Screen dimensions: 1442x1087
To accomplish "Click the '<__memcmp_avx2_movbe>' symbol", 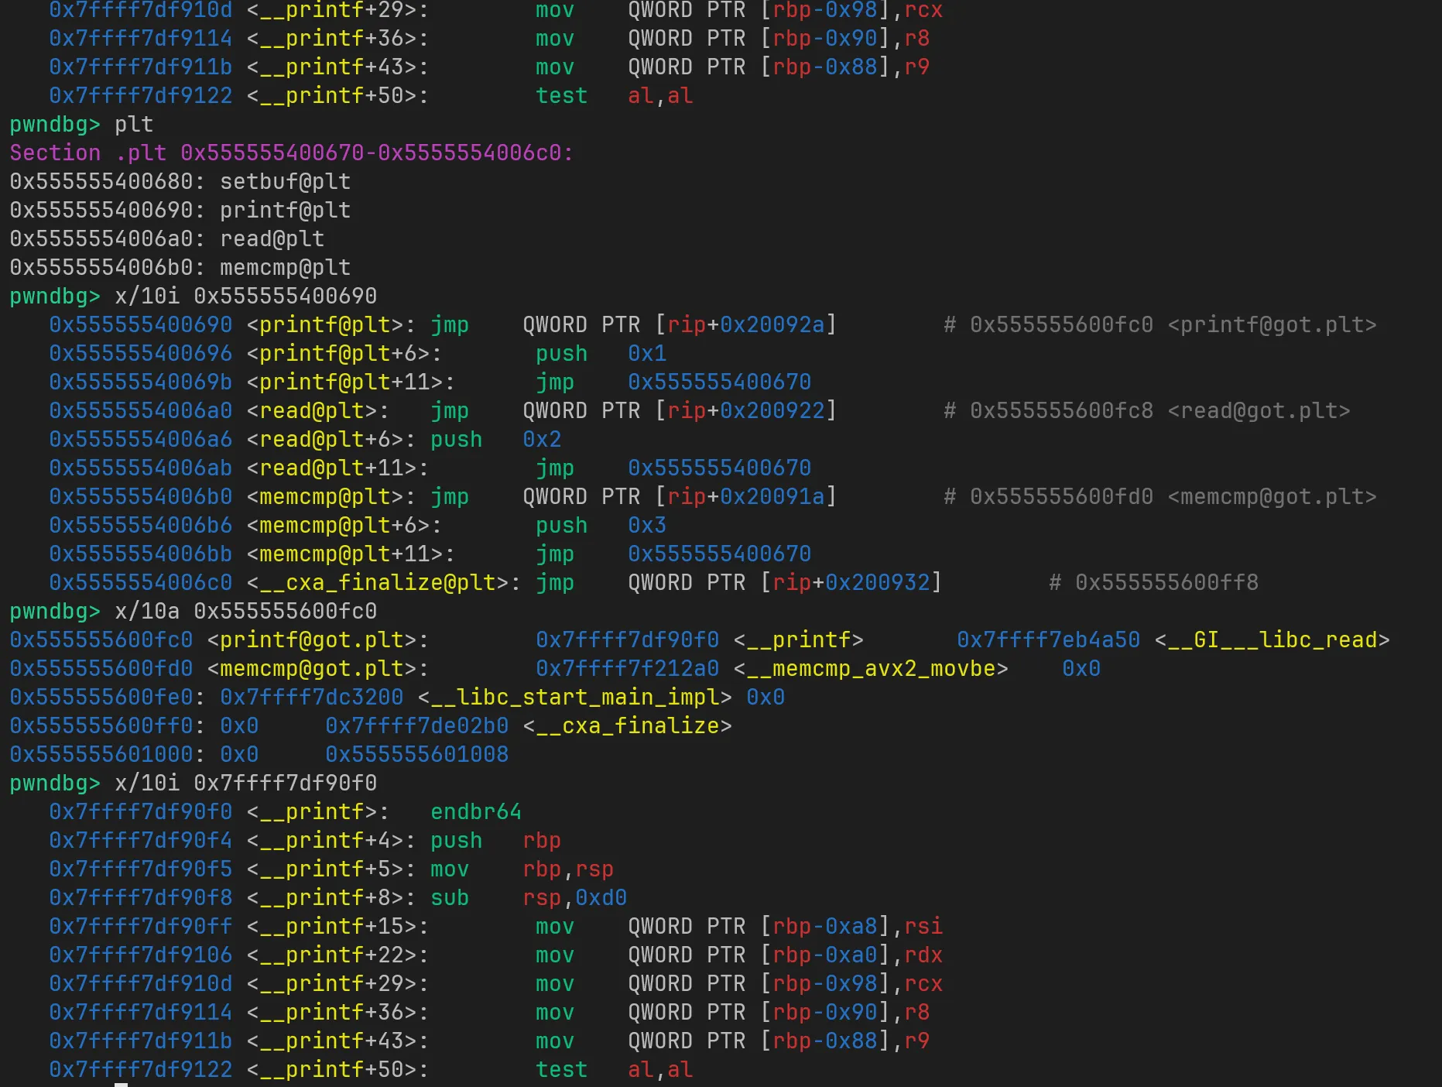I will (x=871, y=669).
